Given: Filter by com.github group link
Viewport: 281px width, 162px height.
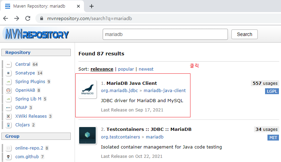Looking at the screenshot, I should pos(27,157).
